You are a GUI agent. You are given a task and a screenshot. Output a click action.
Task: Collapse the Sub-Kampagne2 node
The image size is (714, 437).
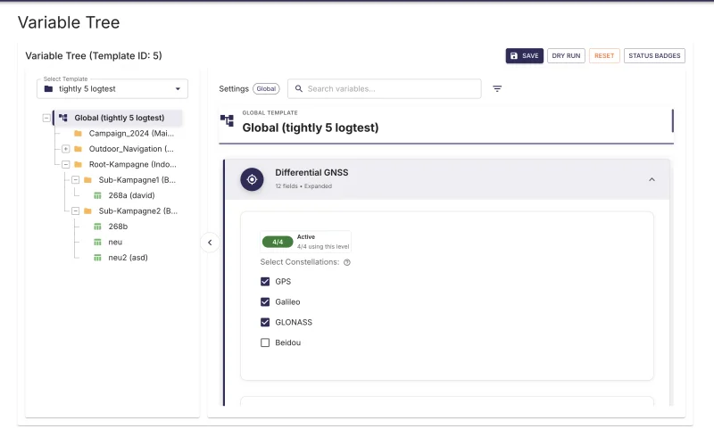point(76,210)
